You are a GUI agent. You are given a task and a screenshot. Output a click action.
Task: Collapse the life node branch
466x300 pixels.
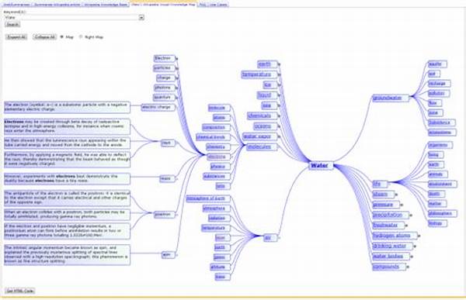point(390,182)
